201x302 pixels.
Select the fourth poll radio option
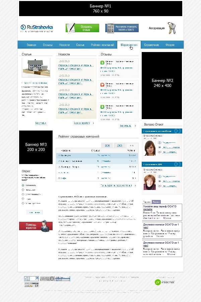[23, 199]
